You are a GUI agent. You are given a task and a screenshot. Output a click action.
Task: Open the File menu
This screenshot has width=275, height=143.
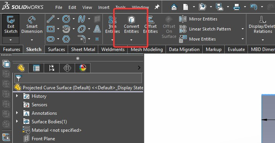pyautogui.click(x=59, y=7)
